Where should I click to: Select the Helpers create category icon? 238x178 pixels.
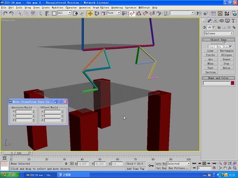(224, 27)
